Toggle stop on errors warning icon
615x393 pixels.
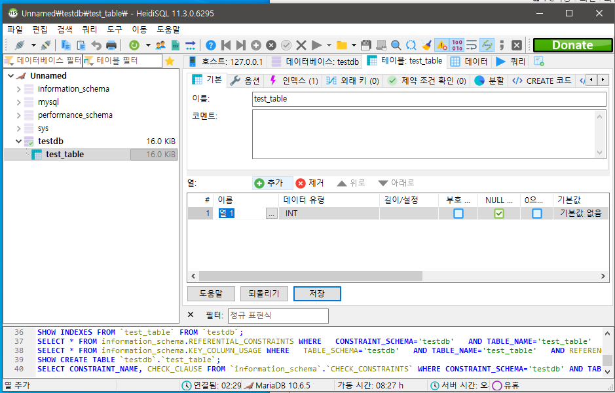click(441, 45)
